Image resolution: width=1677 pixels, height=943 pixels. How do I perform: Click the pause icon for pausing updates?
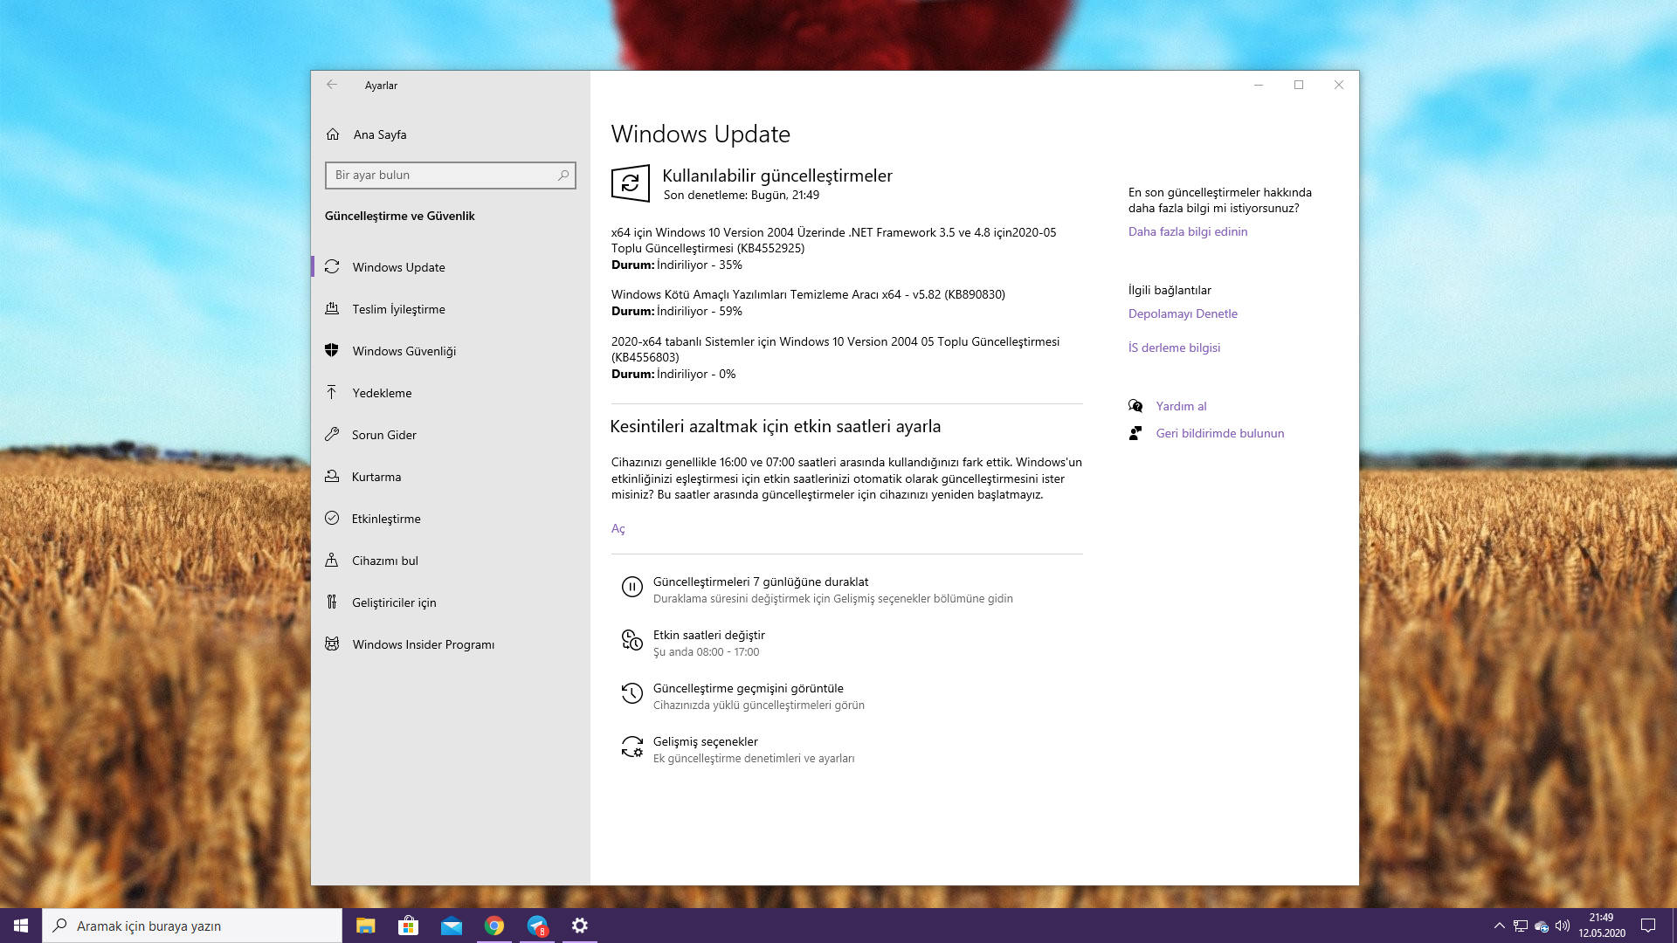point(631,588)
